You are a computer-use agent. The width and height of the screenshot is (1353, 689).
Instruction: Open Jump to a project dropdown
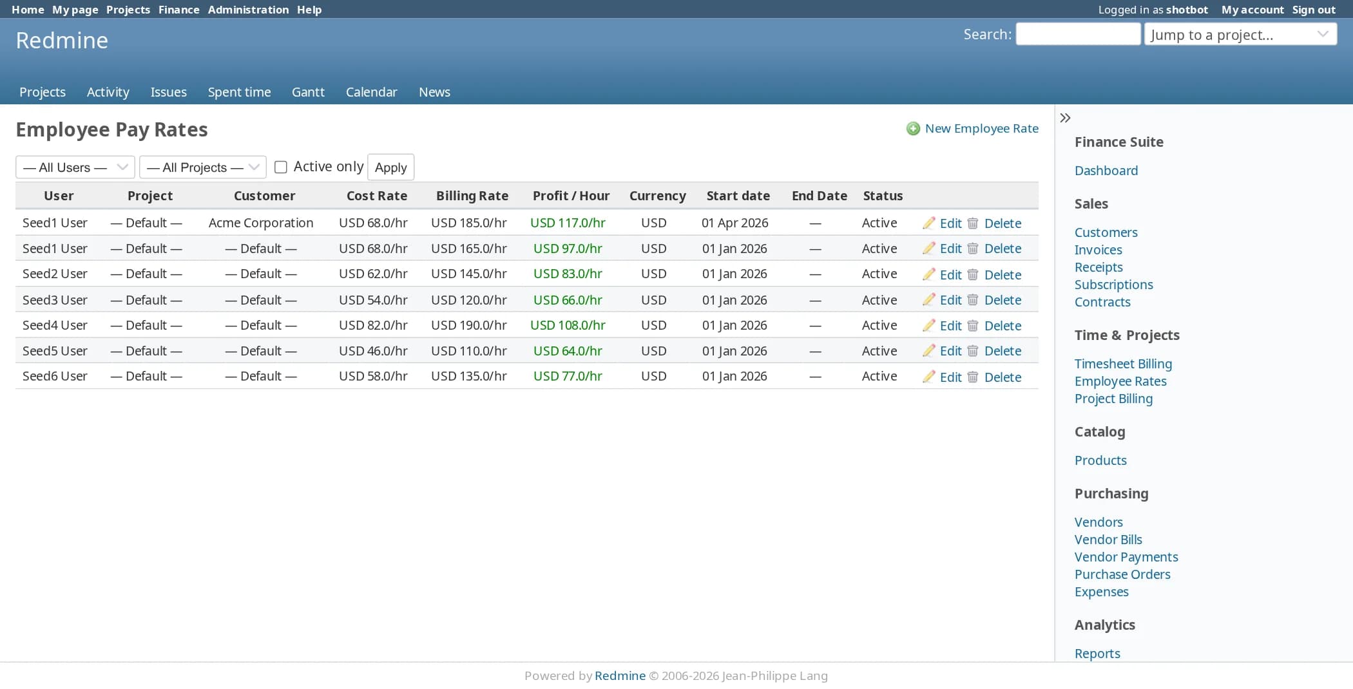(1240, 34)
